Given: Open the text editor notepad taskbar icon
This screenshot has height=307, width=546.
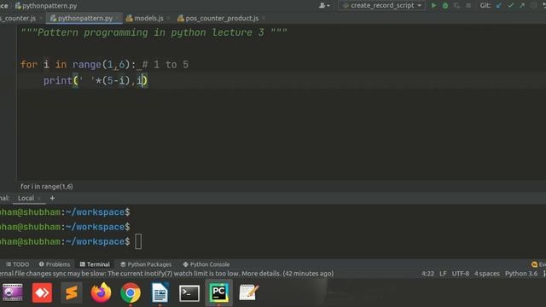Looking at the screenshot, I should pos(248,293).
